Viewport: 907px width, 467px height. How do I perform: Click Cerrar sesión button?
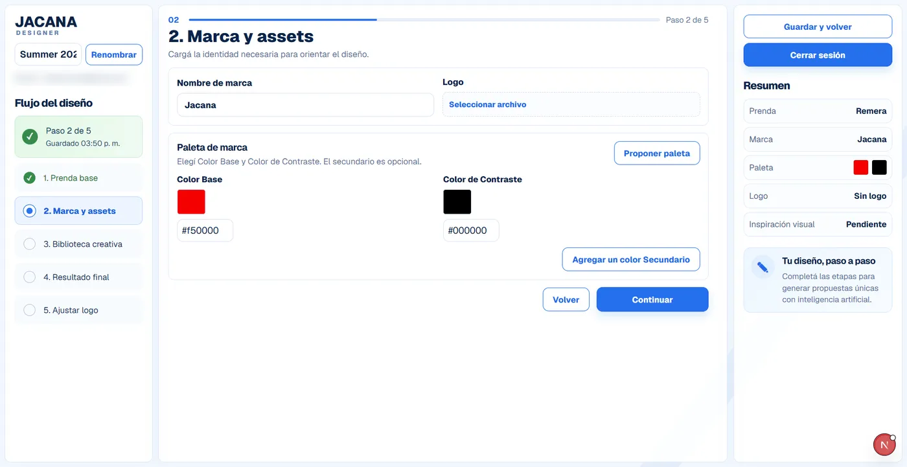pyautogui.click(x=818, y=55)
